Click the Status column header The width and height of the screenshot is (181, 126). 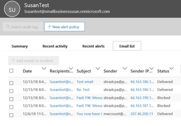point(163,71)
